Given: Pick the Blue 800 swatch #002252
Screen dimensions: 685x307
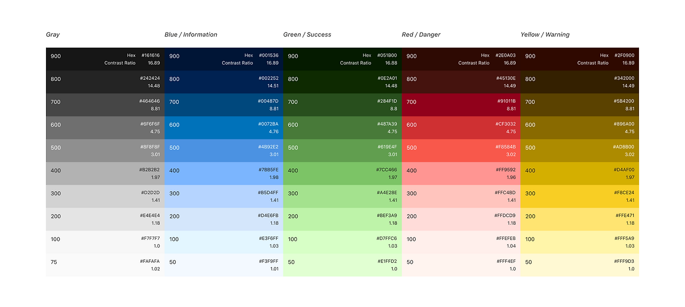Looking at the screenshot, I should (x=224, y=82).
